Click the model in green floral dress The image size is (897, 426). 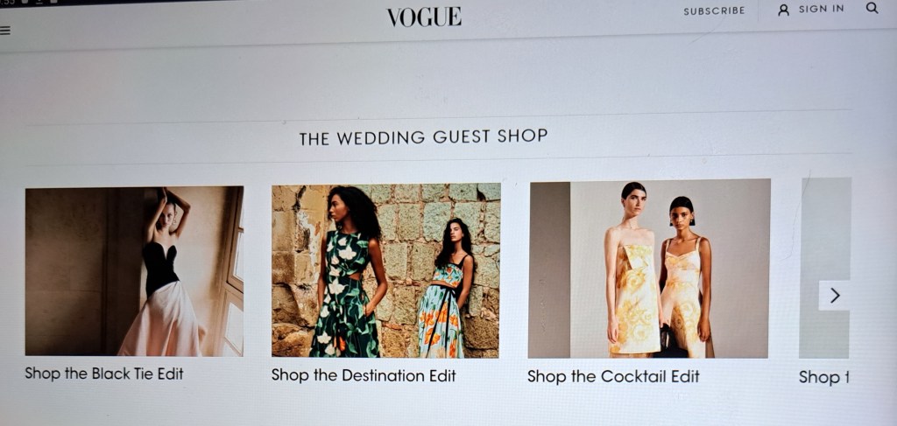pos(350,272)
